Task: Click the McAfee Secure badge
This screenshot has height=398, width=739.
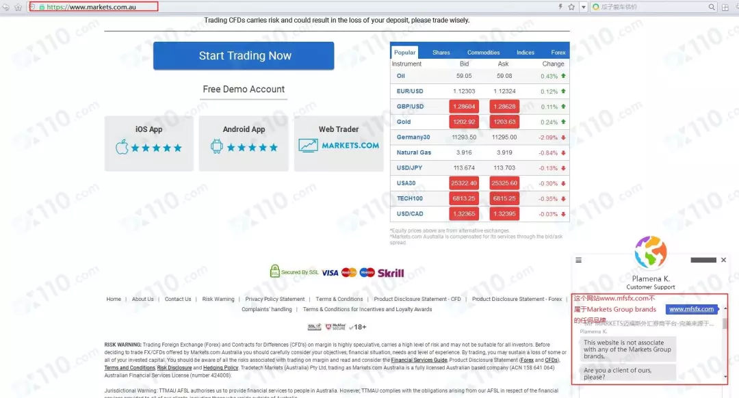Action: point(335,326)
